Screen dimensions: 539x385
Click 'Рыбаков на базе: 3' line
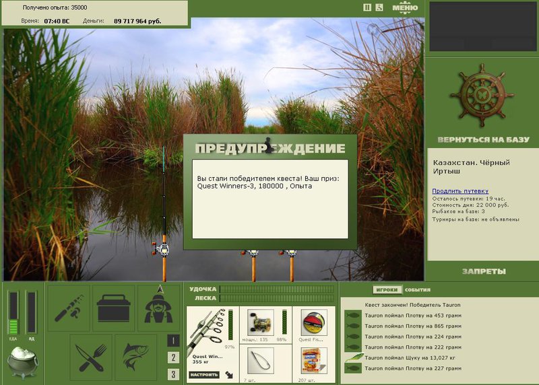point(458,211)
